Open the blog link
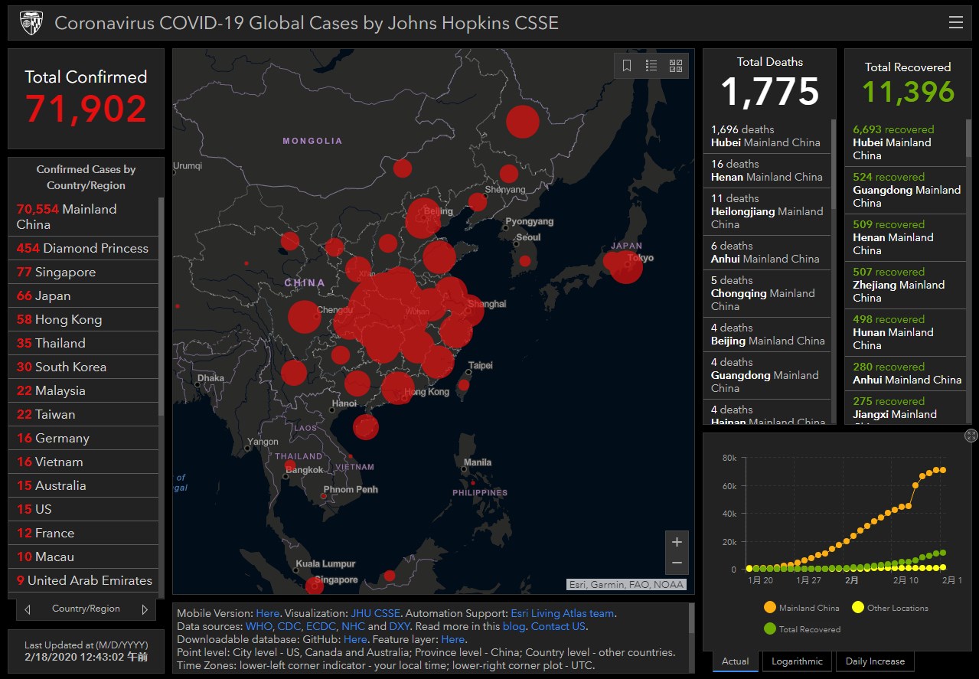 pos(514,626)
